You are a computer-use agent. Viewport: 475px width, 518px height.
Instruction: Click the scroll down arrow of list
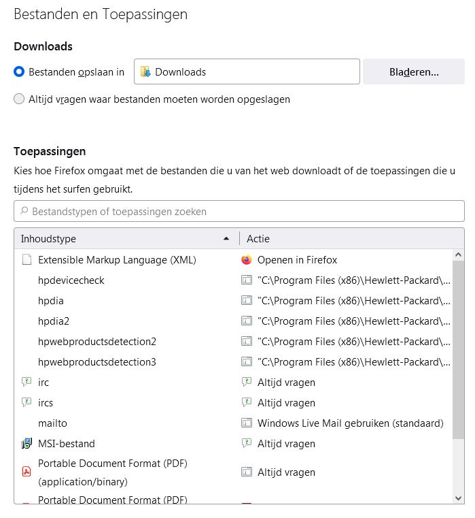pos(458,498)
